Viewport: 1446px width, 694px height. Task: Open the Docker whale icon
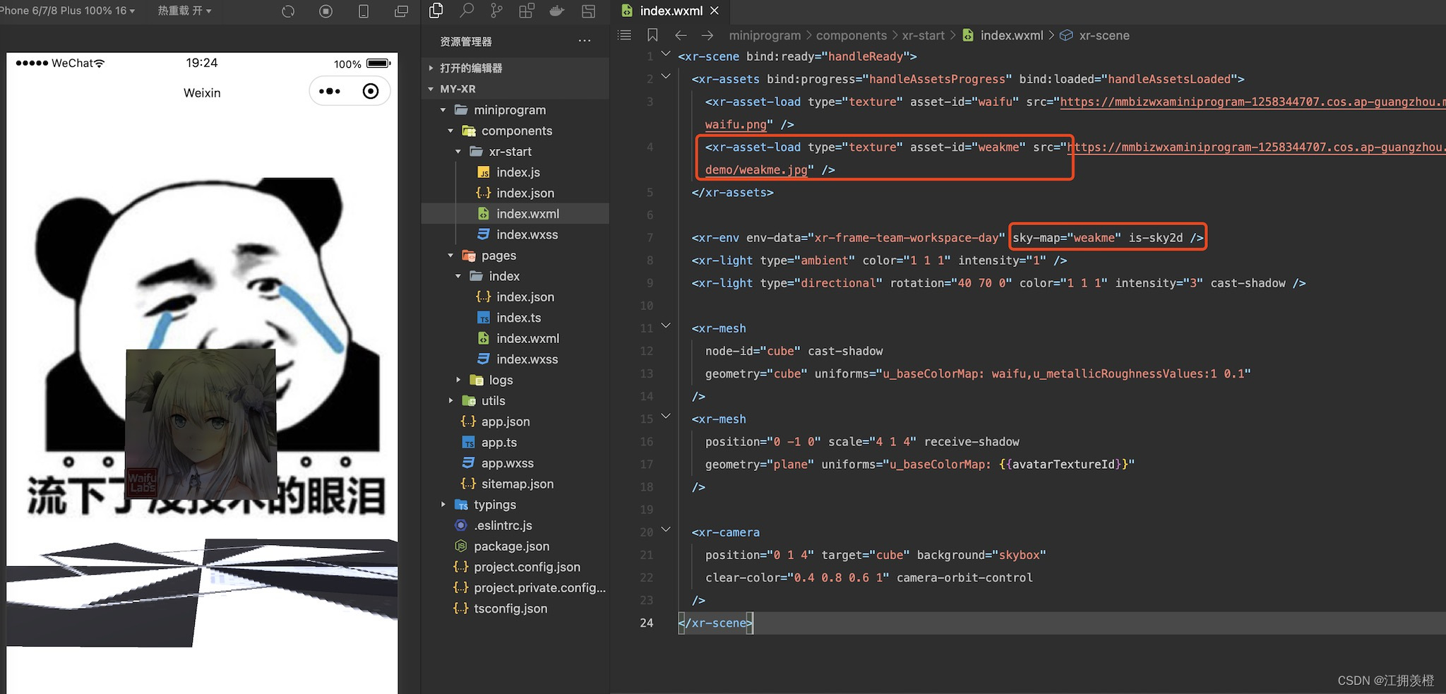(557, 11)
